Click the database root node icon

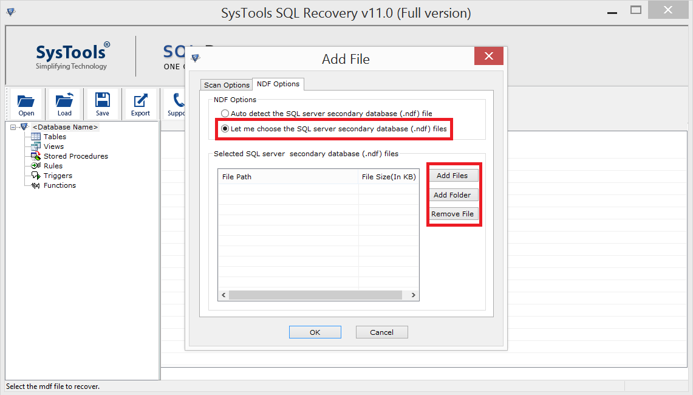click(24, 127)
